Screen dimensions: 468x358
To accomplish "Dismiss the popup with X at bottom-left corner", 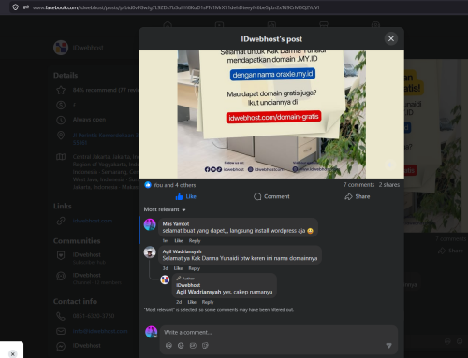I will 12,354.
